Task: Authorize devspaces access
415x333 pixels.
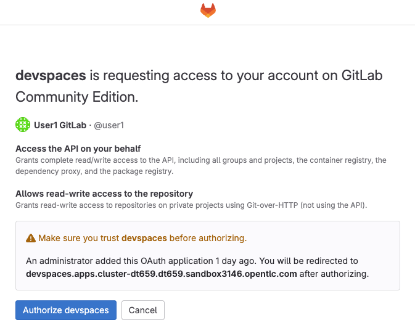Action: 66,310
